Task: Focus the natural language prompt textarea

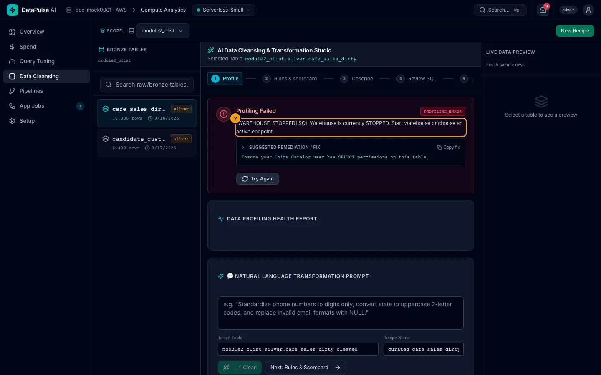Action: pos(341,313)
